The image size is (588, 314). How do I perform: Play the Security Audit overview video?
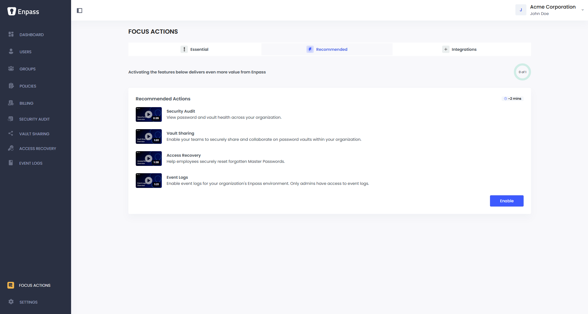coord(149,114)
